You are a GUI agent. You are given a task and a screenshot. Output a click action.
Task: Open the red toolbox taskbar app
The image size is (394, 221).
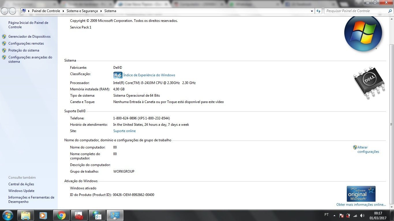79,215
